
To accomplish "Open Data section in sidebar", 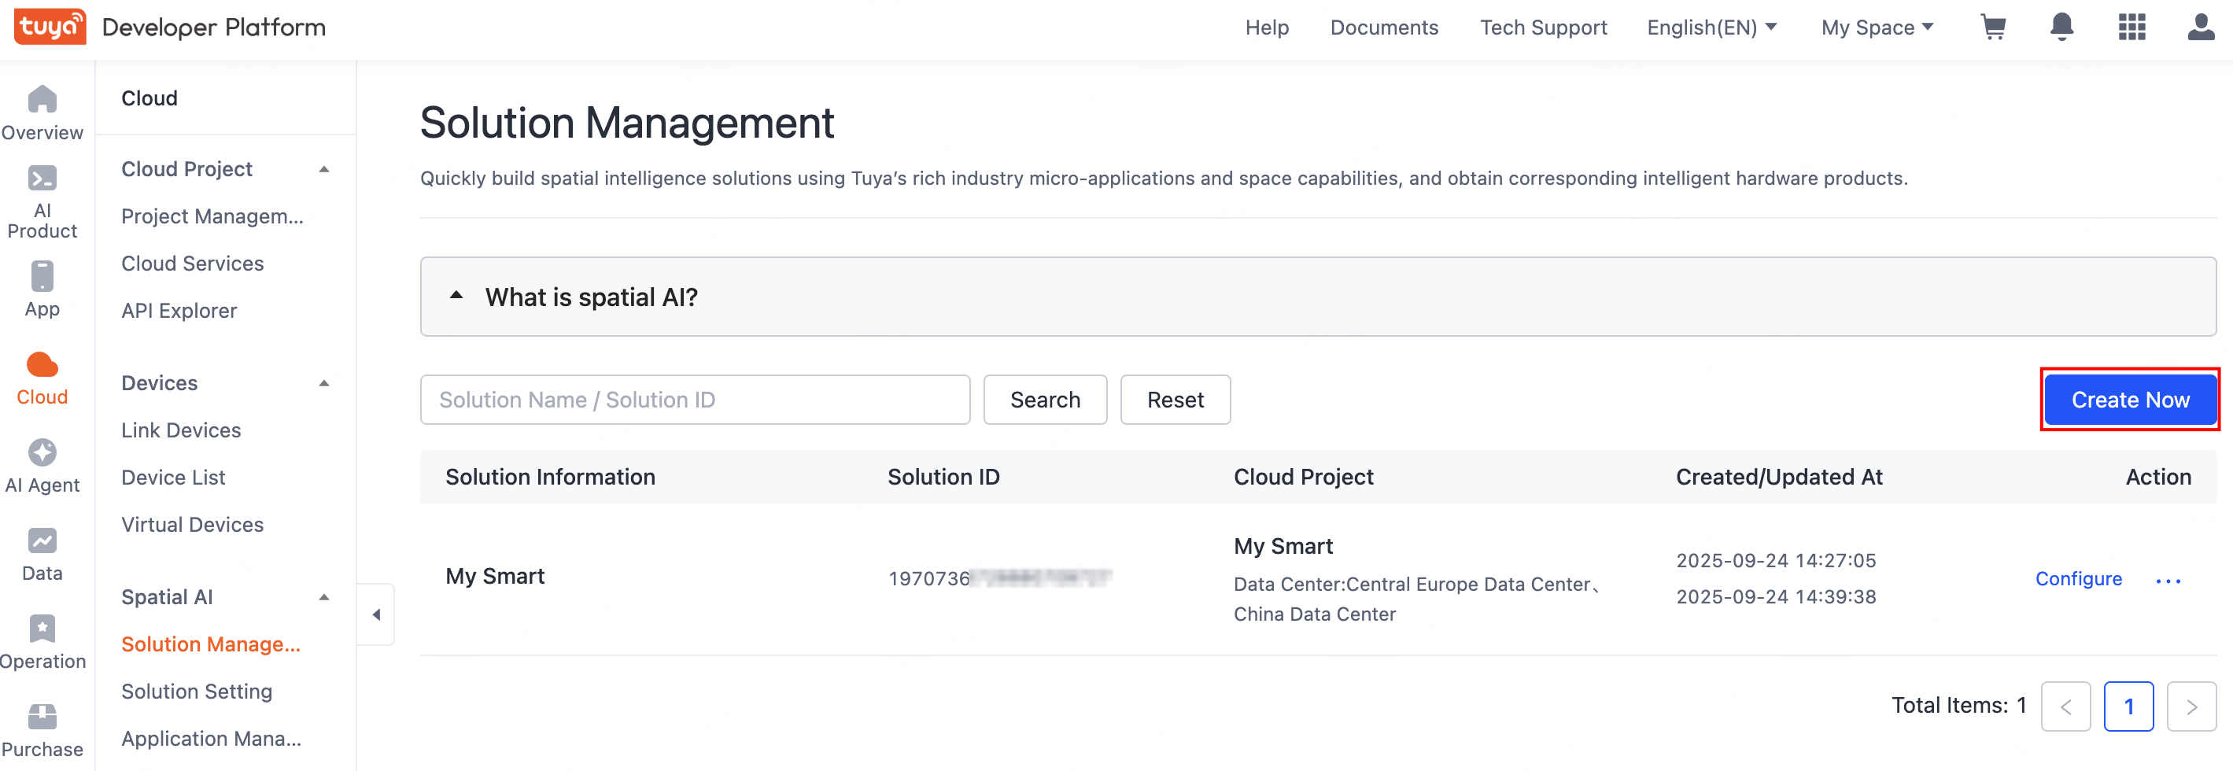I will [x=42, y=555].
